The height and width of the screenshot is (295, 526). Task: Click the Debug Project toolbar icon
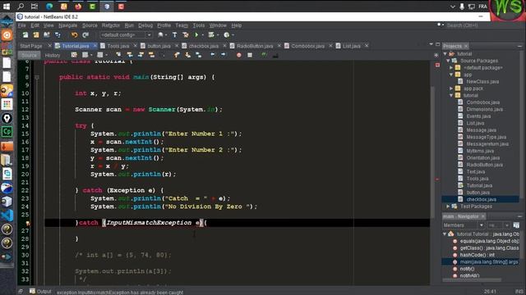[x=211, y=34]
